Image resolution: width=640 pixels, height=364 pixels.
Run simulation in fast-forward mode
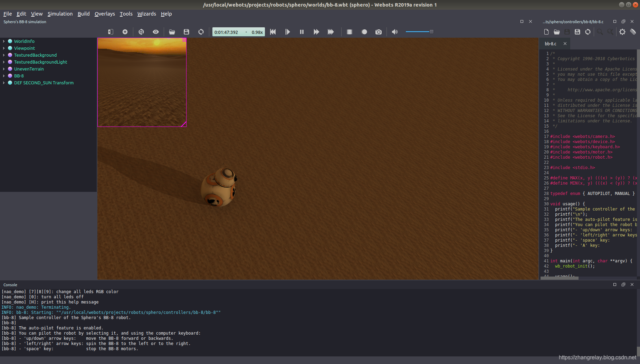pyautogui.click(x=316, y=32)
